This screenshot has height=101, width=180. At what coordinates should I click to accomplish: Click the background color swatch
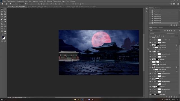coord(4,38)
